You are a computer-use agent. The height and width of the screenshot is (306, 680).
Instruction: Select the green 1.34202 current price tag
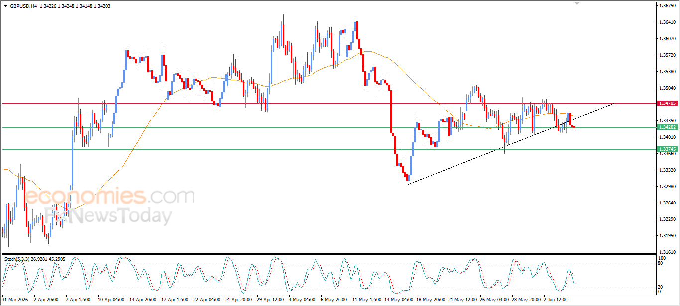click(x=667, y=127)
